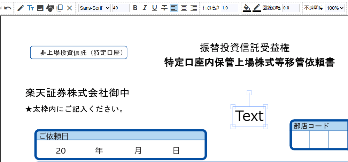
Task: Click the 部店コード header
Action: [x=311, y=126]
